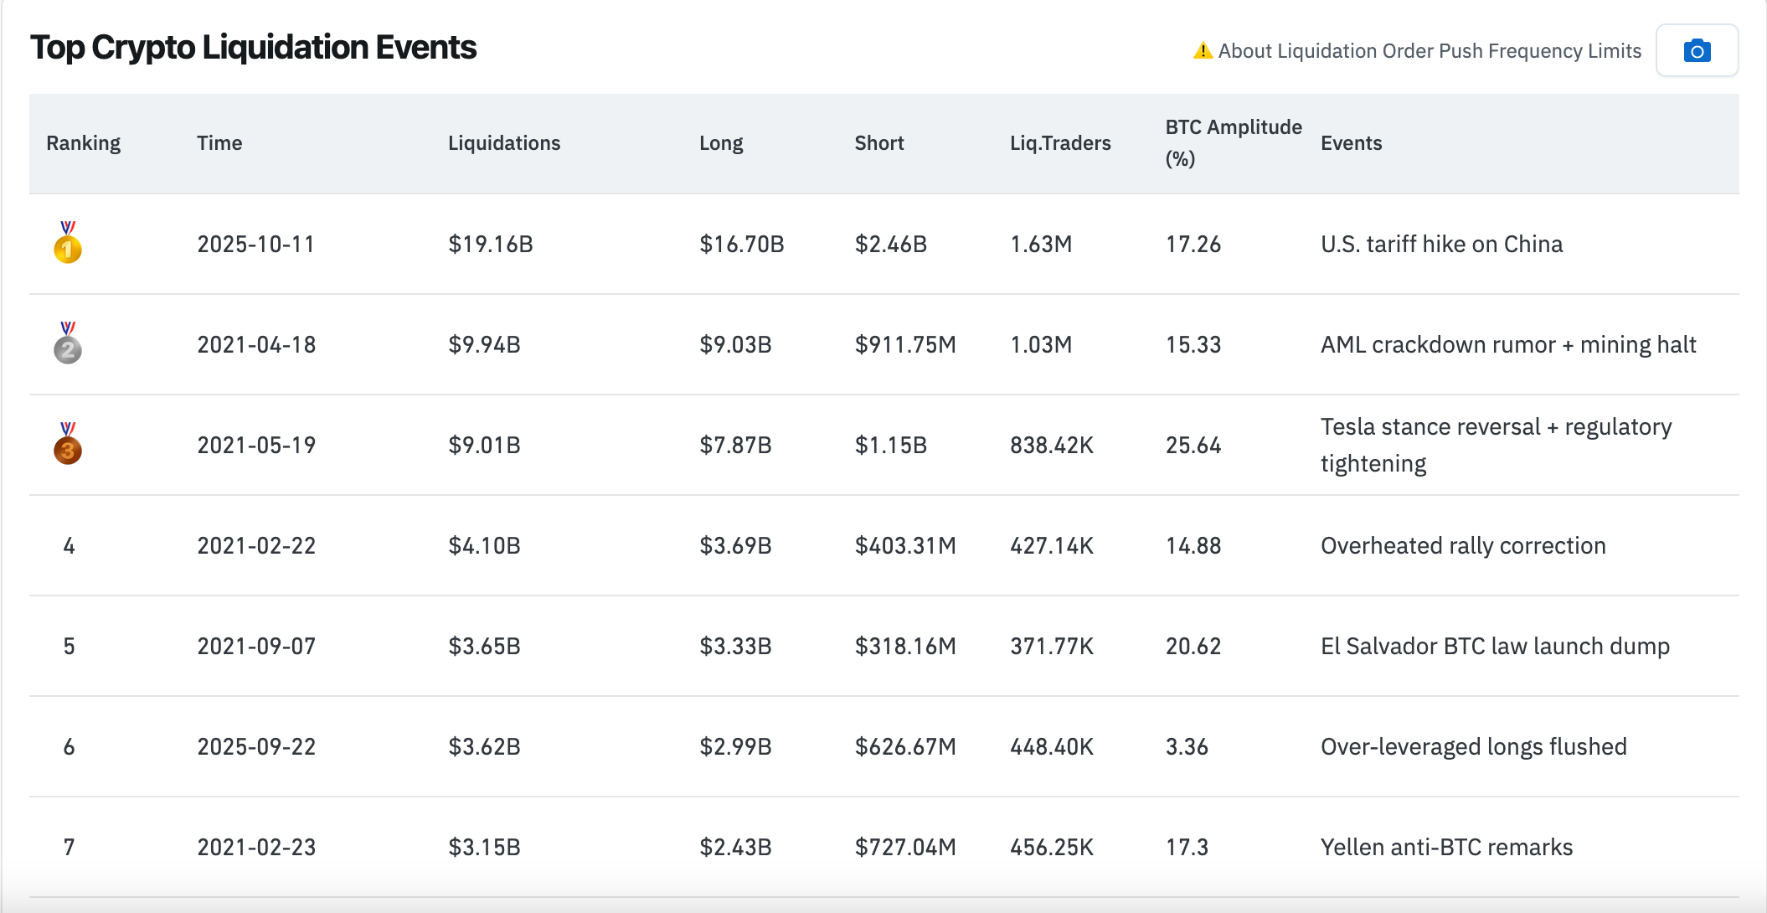Screen dimensions: 1767x913
Task: Click ranking number 7
Action: [70, 847]
